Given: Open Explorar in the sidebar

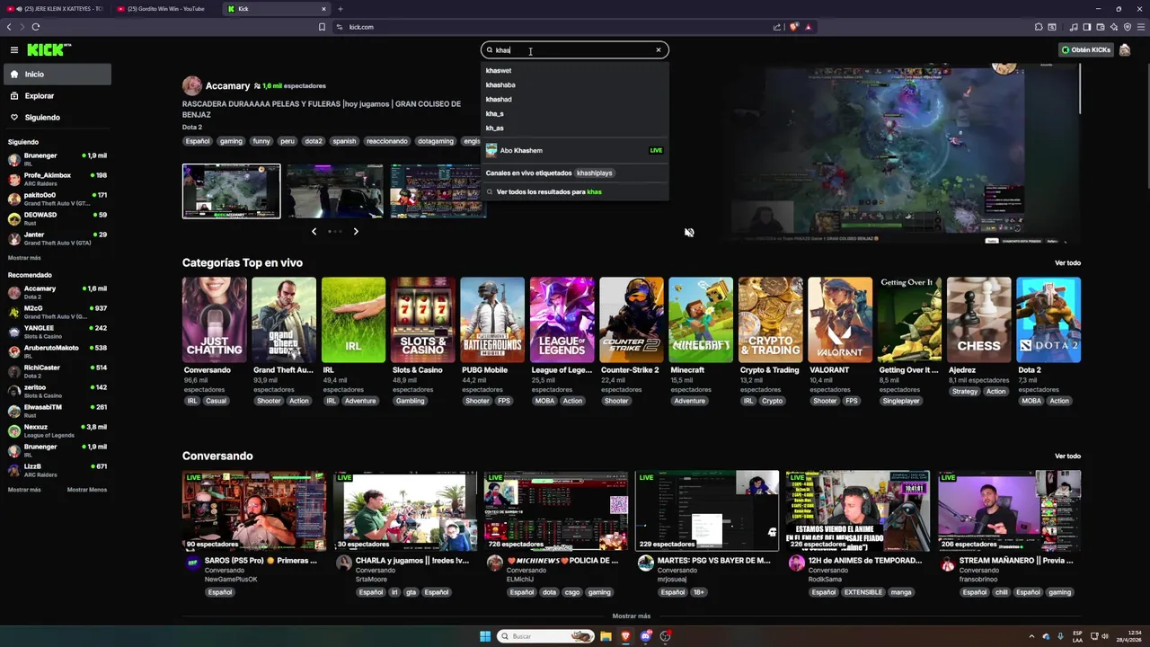Looking at the screenshot, I should tap(56, 96).
